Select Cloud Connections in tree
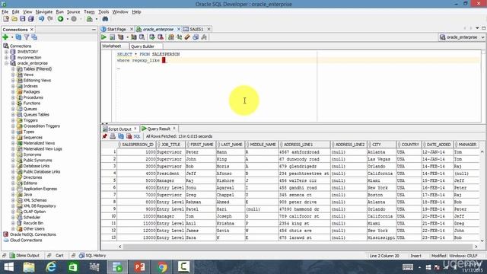The height and width of the screenshot is (274, 487). 26,241
